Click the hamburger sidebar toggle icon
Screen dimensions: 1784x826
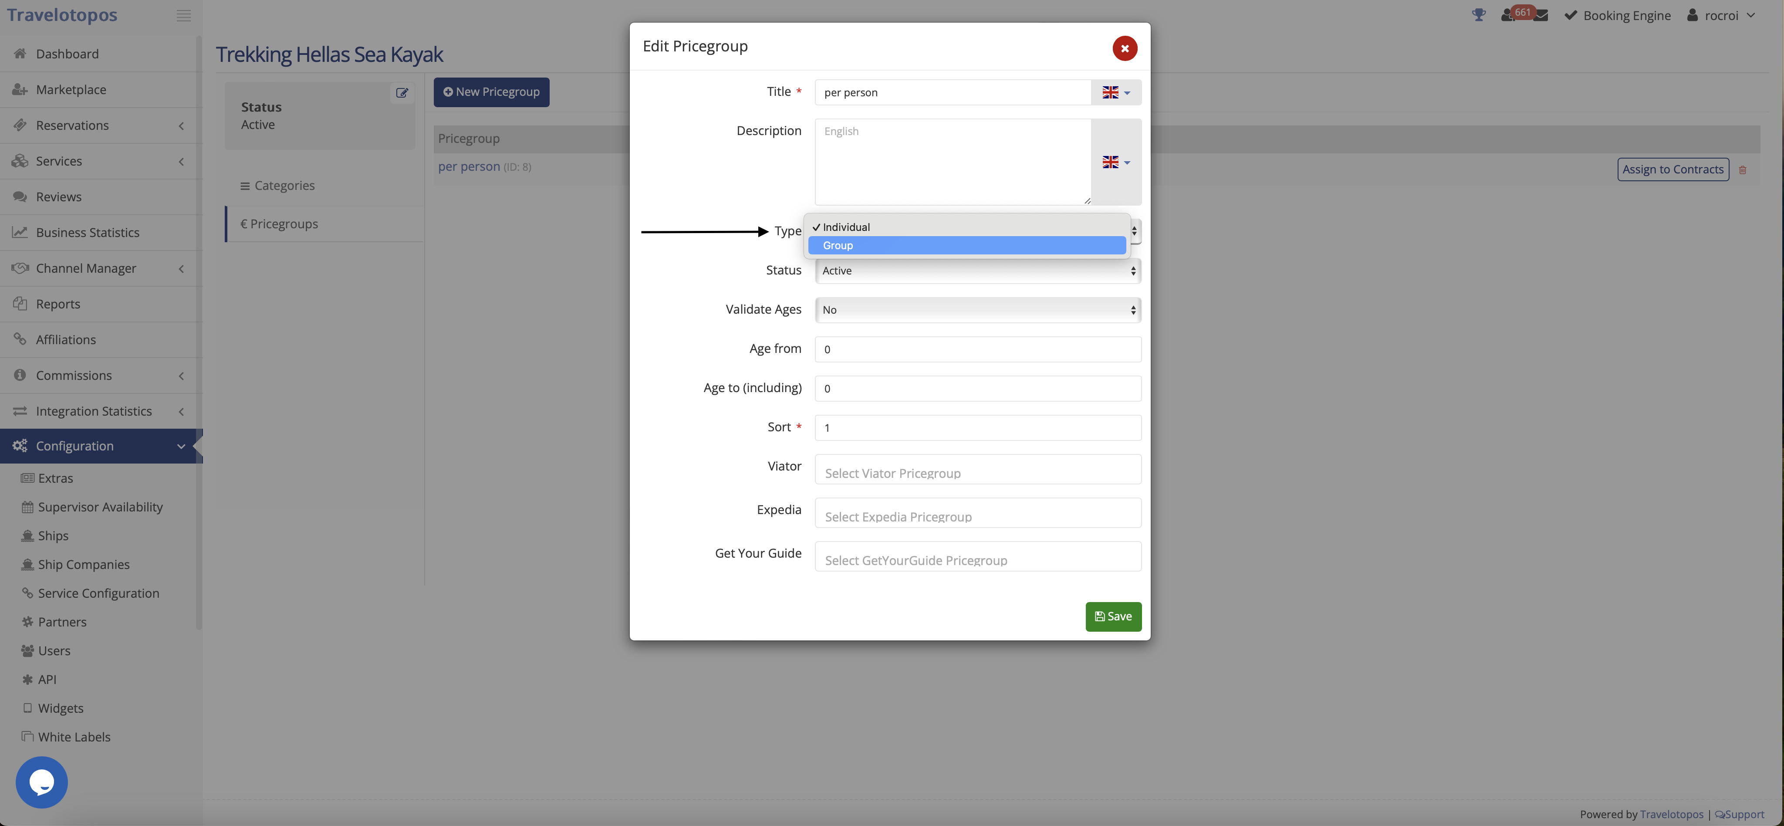183,15
